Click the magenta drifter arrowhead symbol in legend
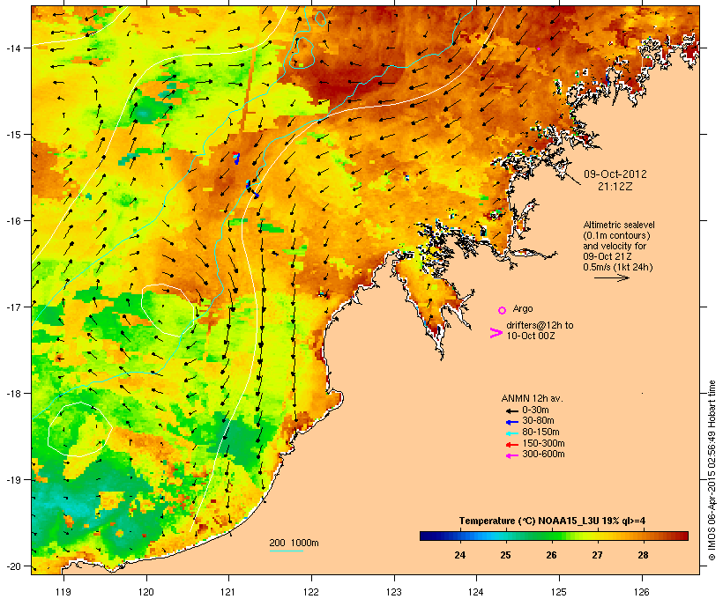This screenshot has width=723, height=599. point(496,333)
